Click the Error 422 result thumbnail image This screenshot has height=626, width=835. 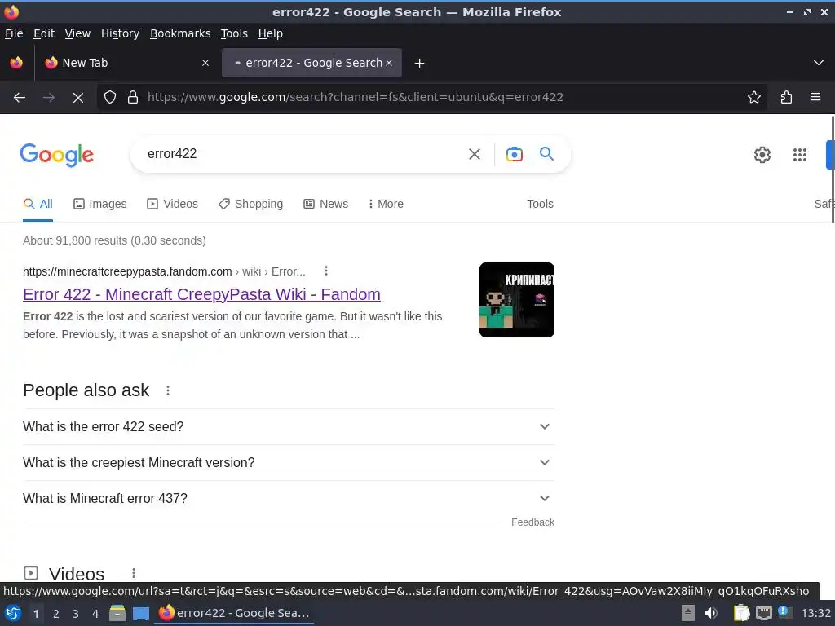[516, 300]
